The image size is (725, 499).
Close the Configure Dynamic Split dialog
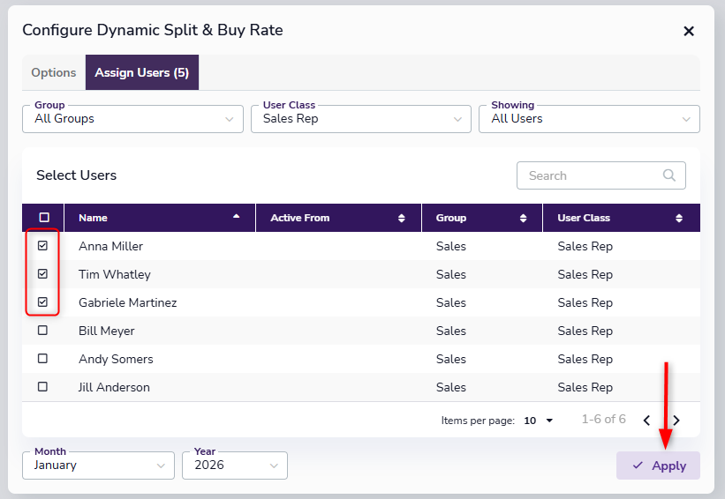689,31
